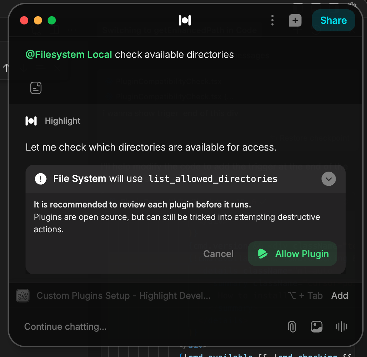Open the attached document icon under message
The width and height of the screenshot is (367, 357).
click(36, 88)
